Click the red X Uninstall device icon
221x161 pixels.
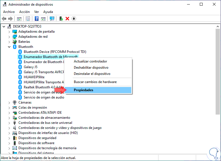[x=67, y=19]
